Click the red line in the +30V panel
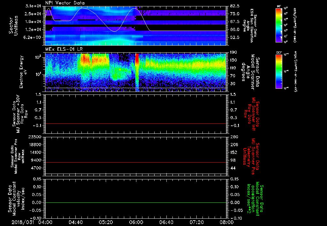This screenshot has height=226, width=327. pyautogui.click(x=136, y=124)
